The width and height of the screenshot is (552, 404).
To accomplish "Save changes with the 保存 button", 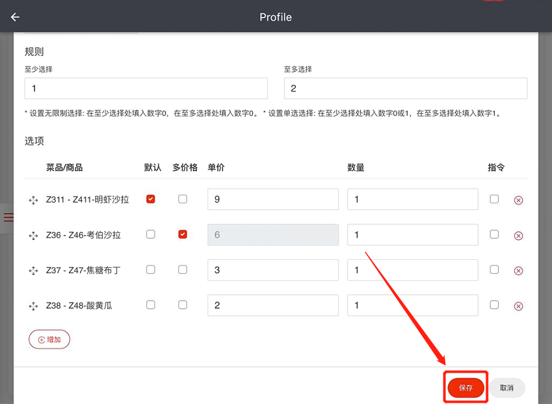I will 465,388.
